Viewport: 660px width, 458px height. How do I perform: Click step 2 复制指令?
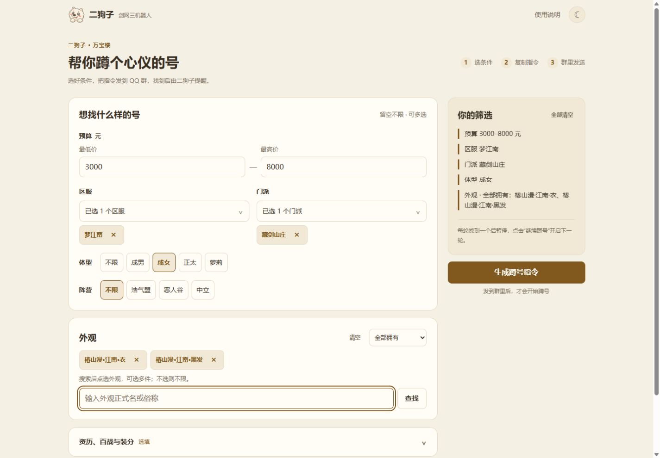(x=520, y=62)
